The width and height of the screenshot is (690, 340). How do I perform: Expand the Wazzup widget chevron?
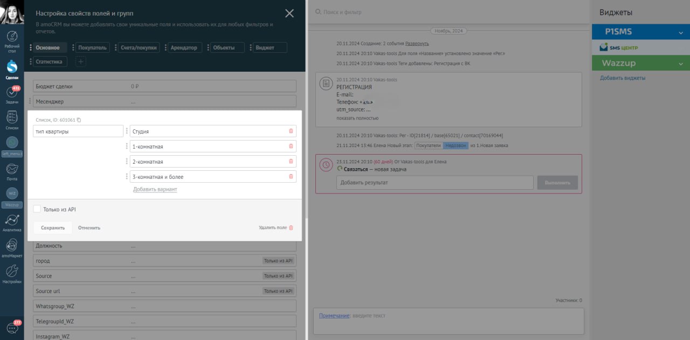pyautogui.click(x=681, y=64)
